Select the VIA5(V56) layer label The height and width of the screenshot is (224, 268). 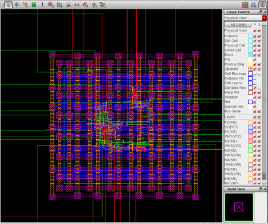[x=232, y=174]
